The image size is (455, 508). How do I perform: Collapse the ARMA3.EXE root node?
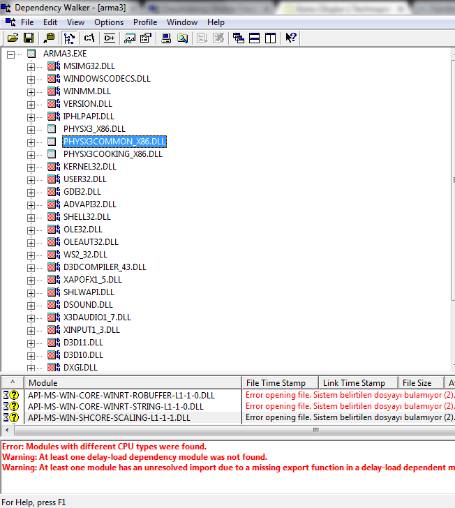point(10,54)
